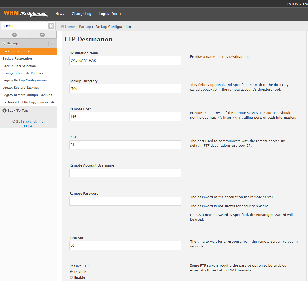
Task: Go to Home breadcrumb link
Action: (70, 27)
